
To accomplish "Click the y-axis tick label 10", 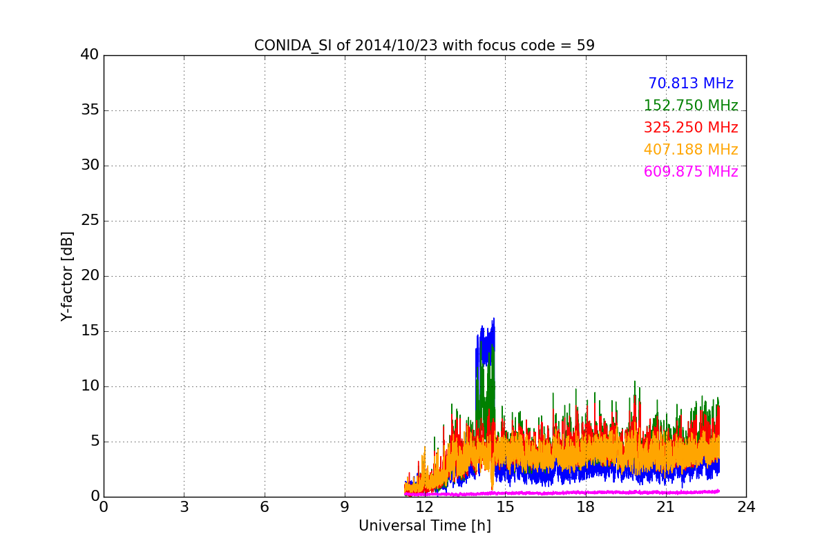I will click(x=90, y=386).
